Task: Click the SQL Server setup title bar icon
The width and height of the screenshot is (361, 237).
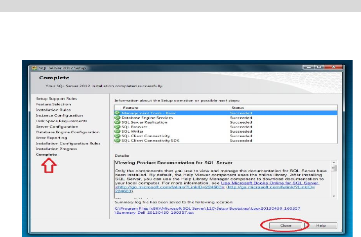Action: pos(34,68)
